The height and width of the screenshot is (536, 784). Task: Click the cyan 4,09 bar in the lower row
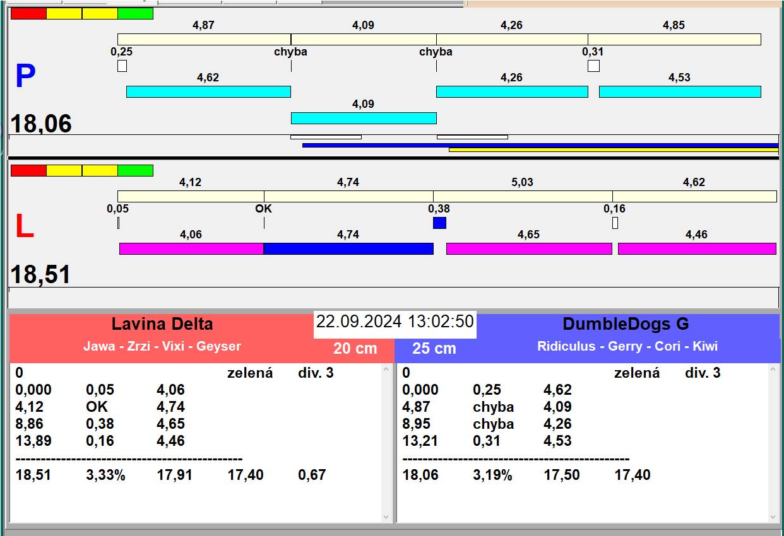(364, 118)
